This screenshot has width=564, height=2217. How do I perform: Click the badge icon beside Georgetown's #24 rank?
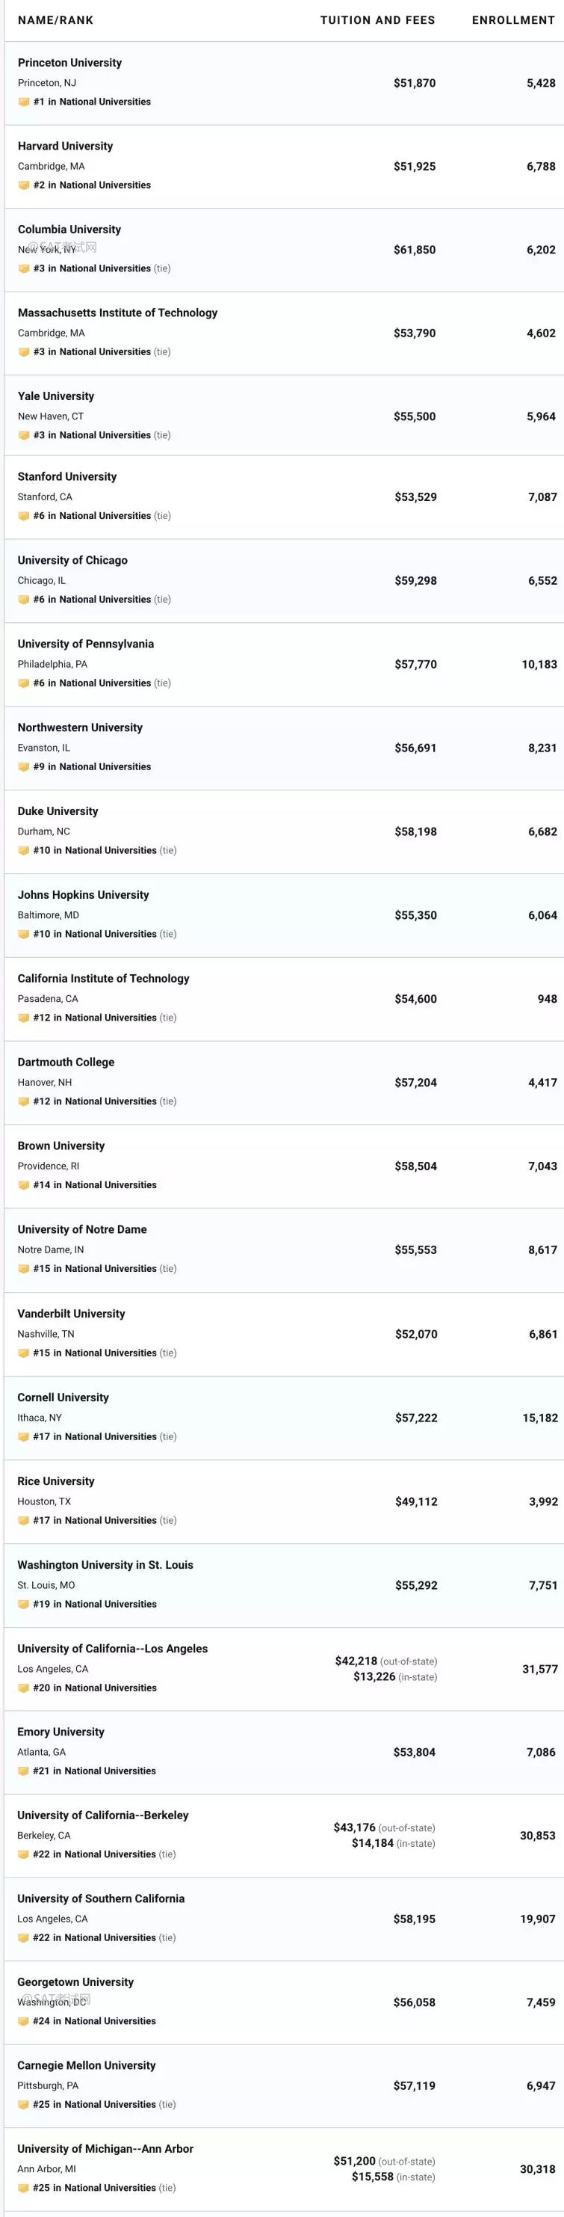pyautogui.click(x=24, y=2022)
